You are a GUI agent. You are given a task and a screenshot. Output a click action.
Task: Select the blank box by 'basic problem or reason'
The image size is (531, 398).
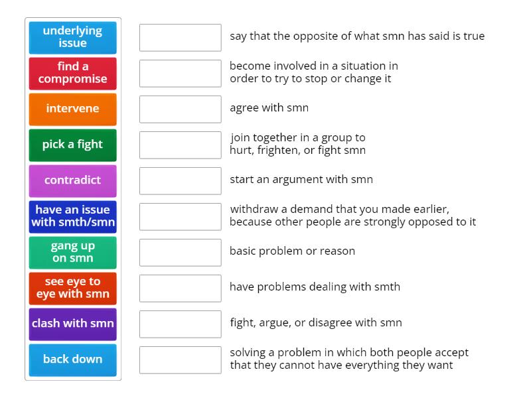click(x=180, y=252)
